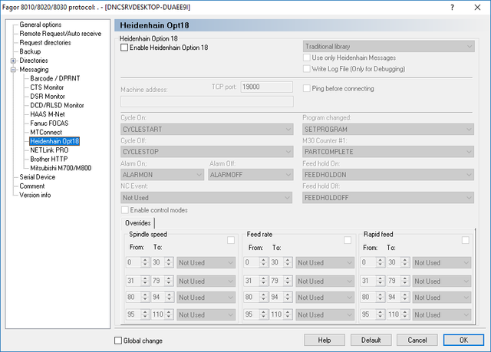
Task: Select Fanuc FOCAS tree item
Action: point(49,123)
